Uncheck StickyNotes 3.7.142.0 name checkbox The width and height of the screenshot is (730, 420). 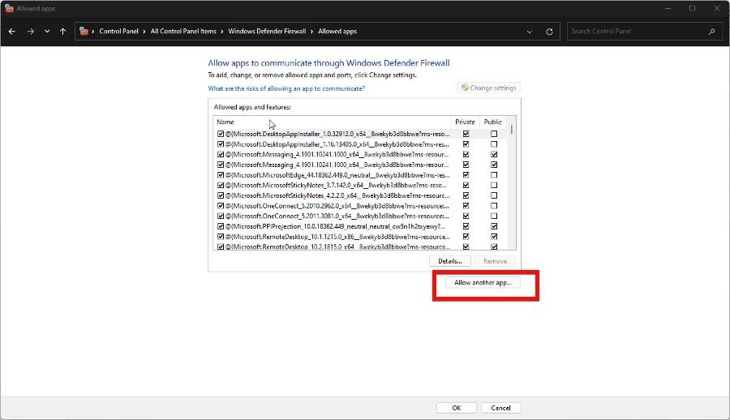pyautogui.click(x=221, y=185)
